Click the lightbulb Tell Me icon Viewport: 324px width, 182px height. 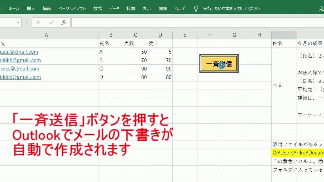[x=196, y=9]
